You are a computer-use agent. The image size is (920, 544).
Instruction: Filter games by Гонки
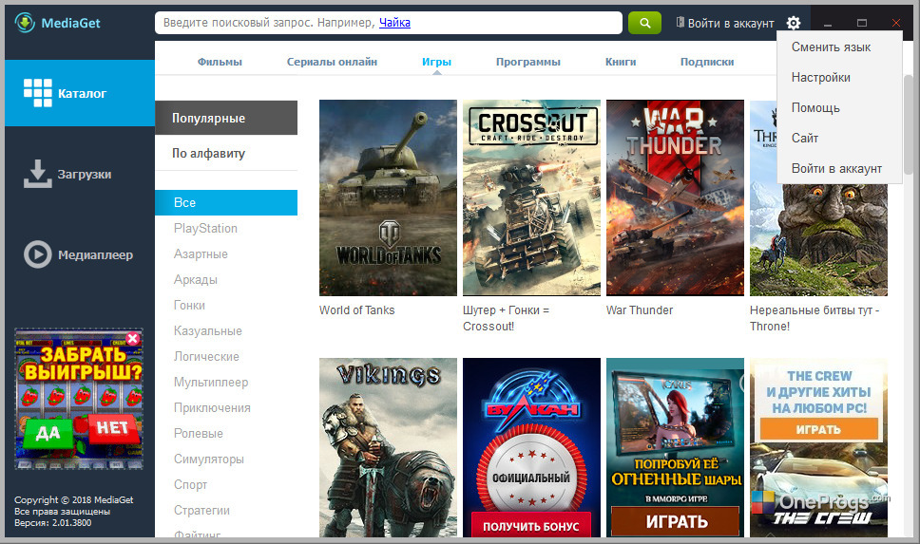click(189, 305)
